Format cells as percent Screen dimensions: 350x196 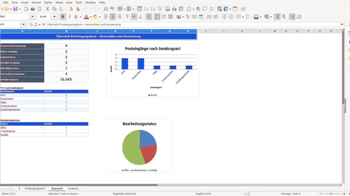(x=188, y=17)
